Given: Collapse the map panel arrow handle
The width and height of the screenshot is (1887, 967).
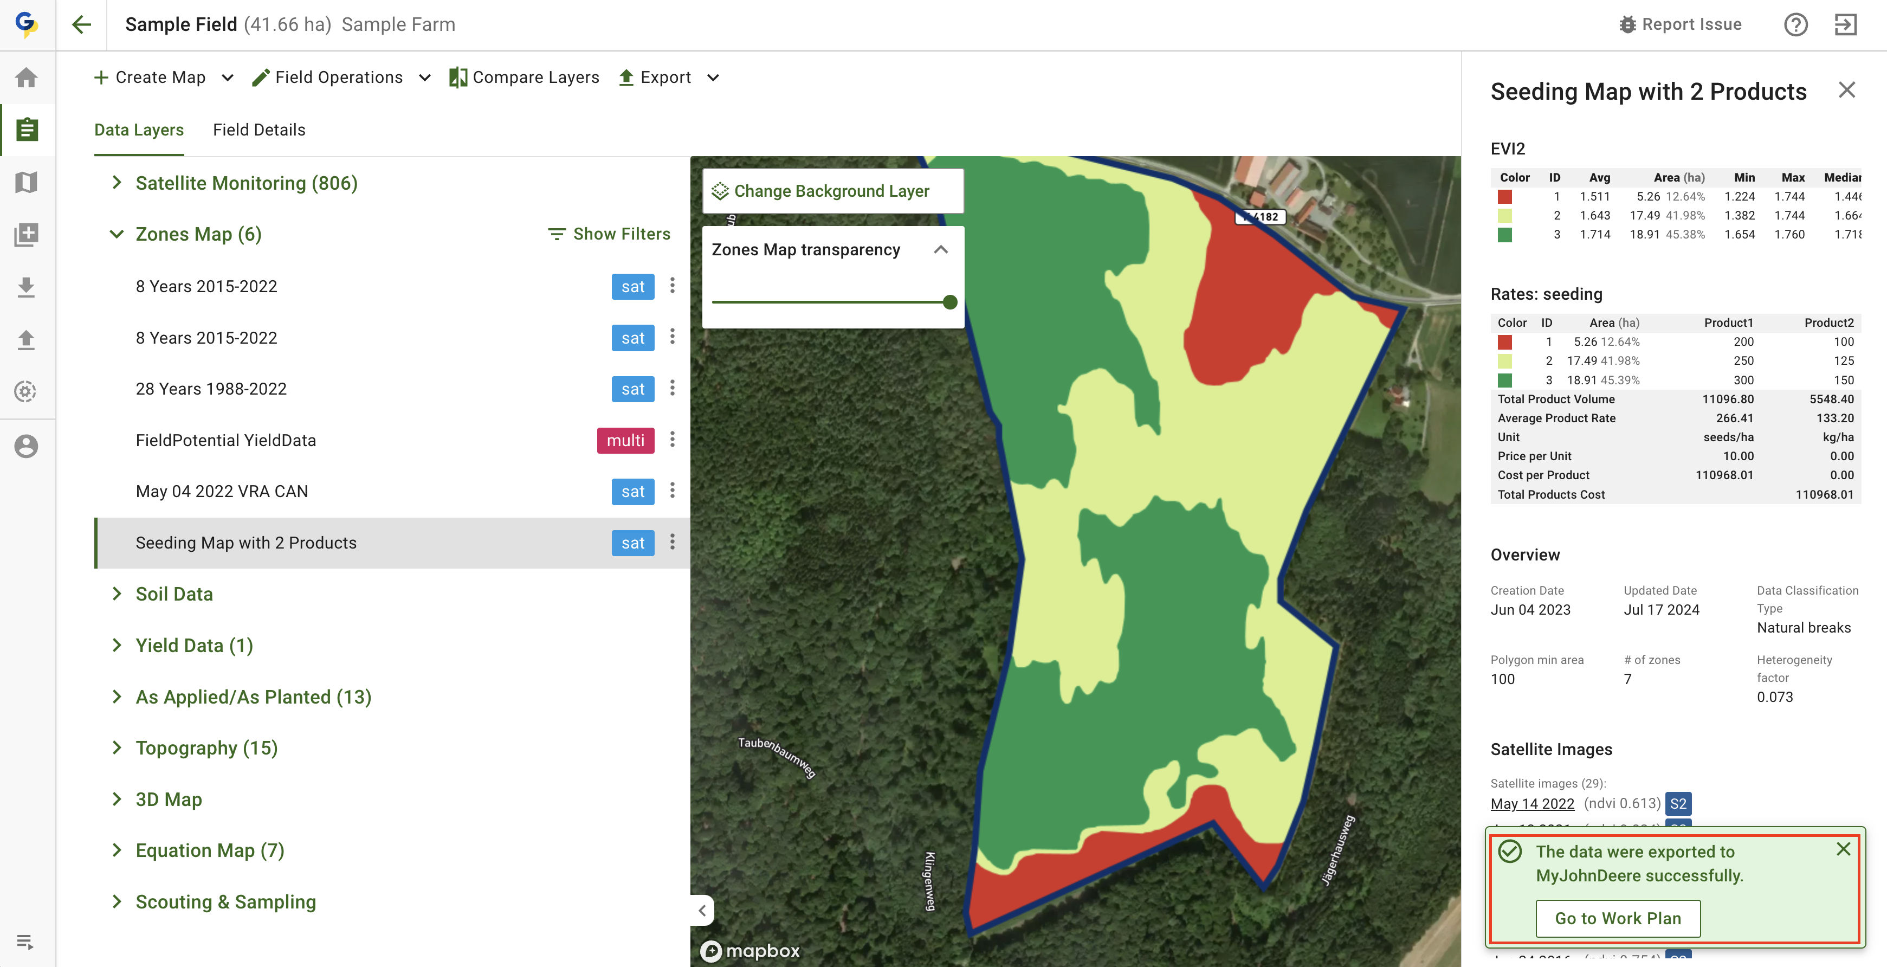Looking at the screenshot, I should click(702, 910).
